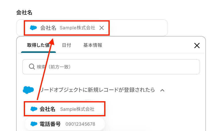The width and height of the screenshot is (223, 131).
Task: Click the Sample株式会社 text in the input chip
Action: pyautogui.click(x=77, y=28)
